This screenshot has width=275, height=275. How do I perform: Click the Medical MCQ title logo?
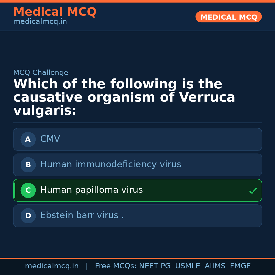55,12
